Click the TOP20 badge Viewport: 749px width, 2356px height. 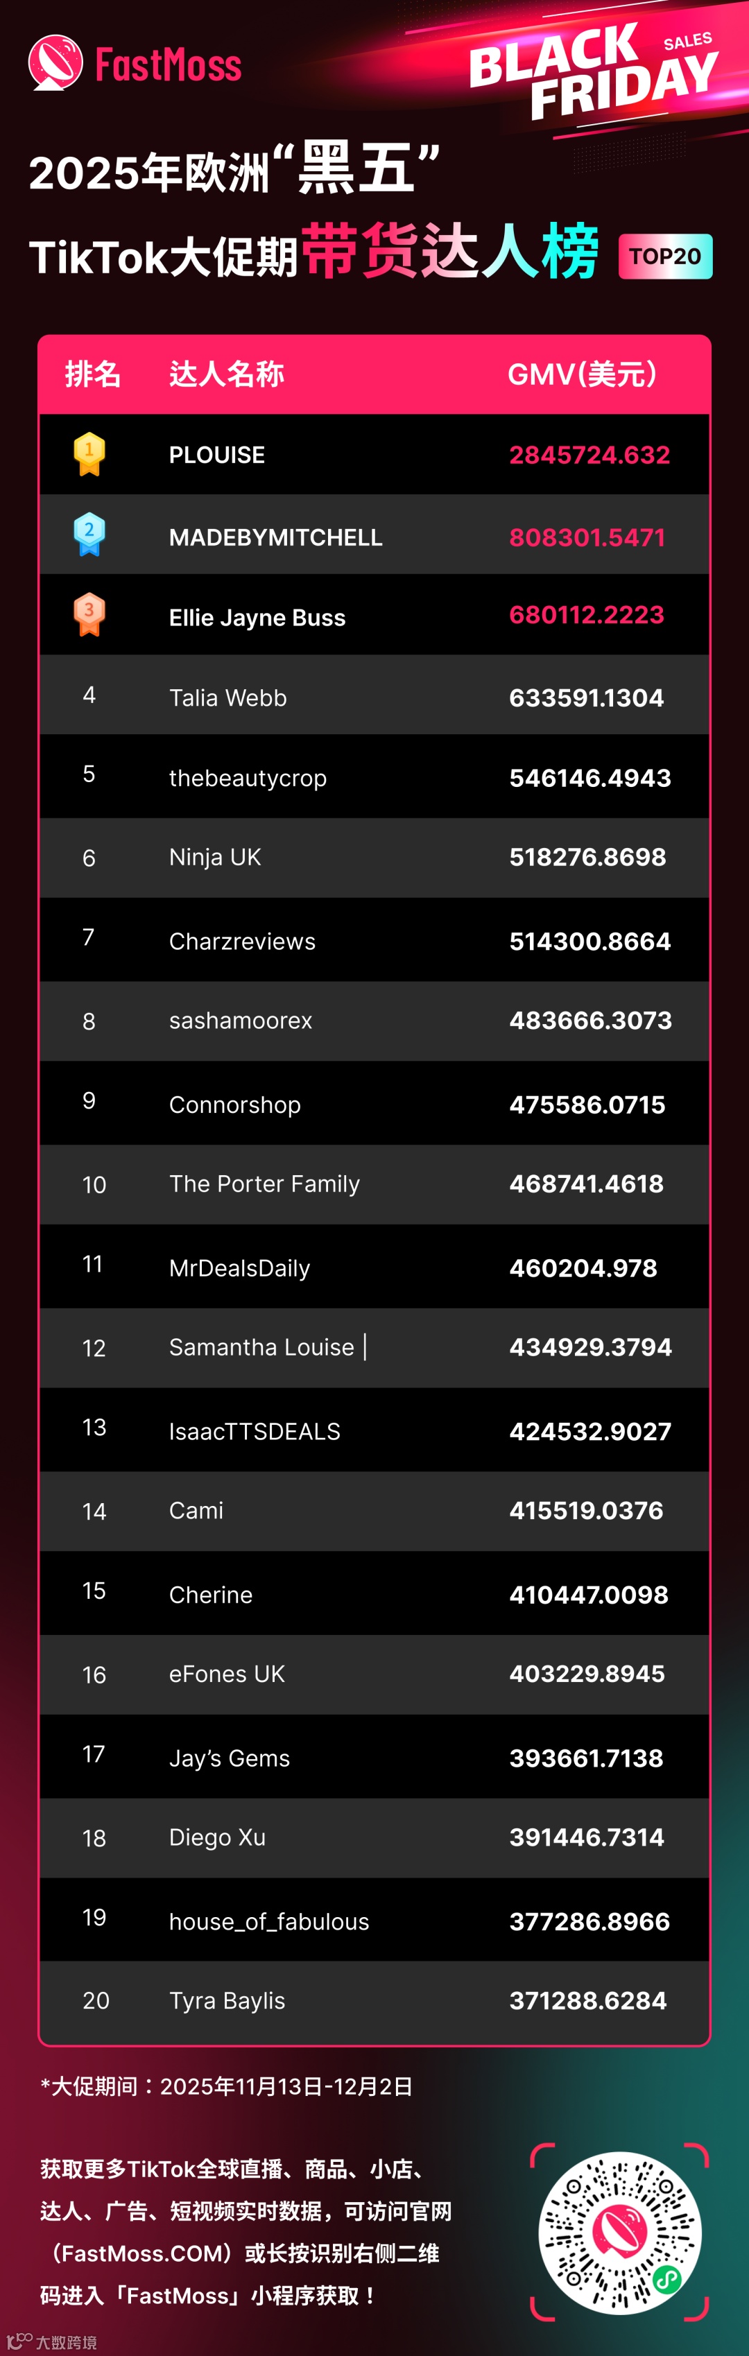pos(665,256)
